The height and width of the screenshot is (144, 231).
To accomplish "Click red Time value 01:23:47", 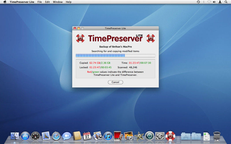I will pos(134,63).
